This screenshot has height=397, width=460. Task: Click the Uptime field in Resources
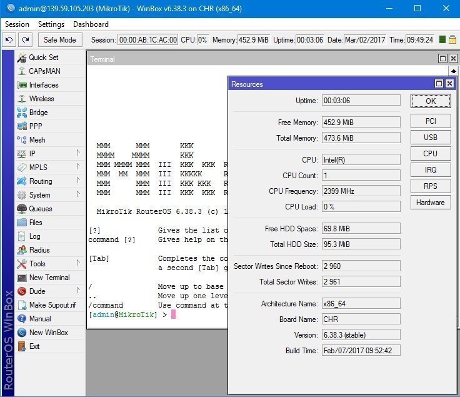coord(361,101)
